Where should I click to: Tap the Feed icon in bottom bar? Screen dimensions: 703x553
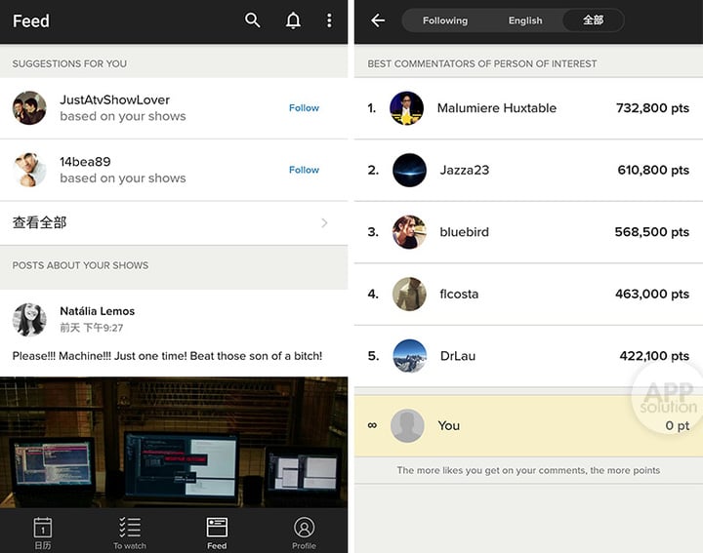pyautogui.click(x=217, y=527)
